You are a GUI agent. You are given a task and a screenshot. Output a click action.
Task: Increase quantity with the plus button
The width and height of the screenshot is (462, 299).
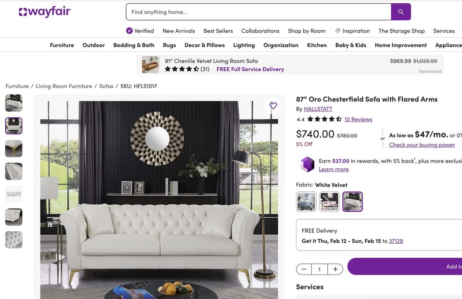[335, 269]
